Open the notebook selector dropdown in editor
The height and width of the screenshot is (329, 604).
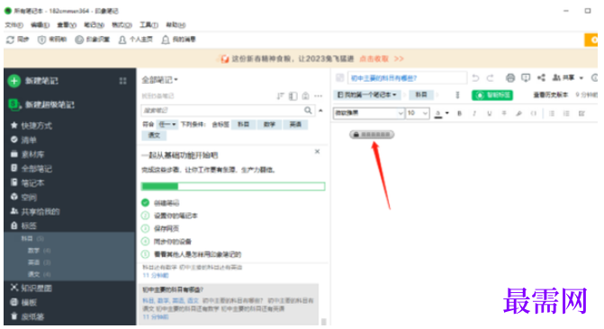[367, 94]
